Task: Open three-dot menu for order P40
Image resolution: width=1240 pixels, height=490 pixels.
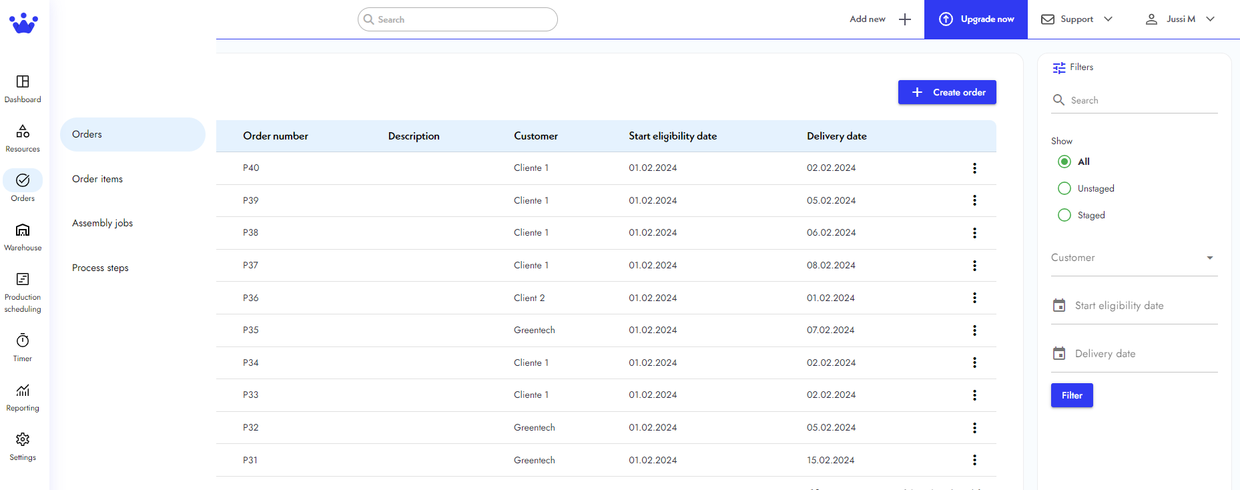Action: [x=974, y=168]
